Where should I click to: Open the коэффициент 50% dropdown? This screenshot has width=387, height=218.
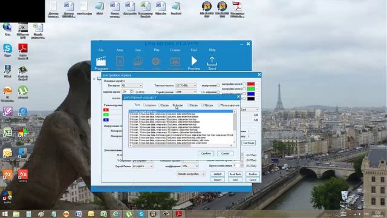coord(190,167)
